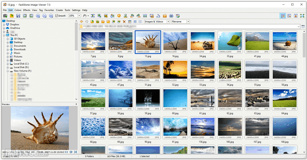The height and width of the screenshot is (160, 307).
Task: Open the Effects menu
Action: click(27, 10)
